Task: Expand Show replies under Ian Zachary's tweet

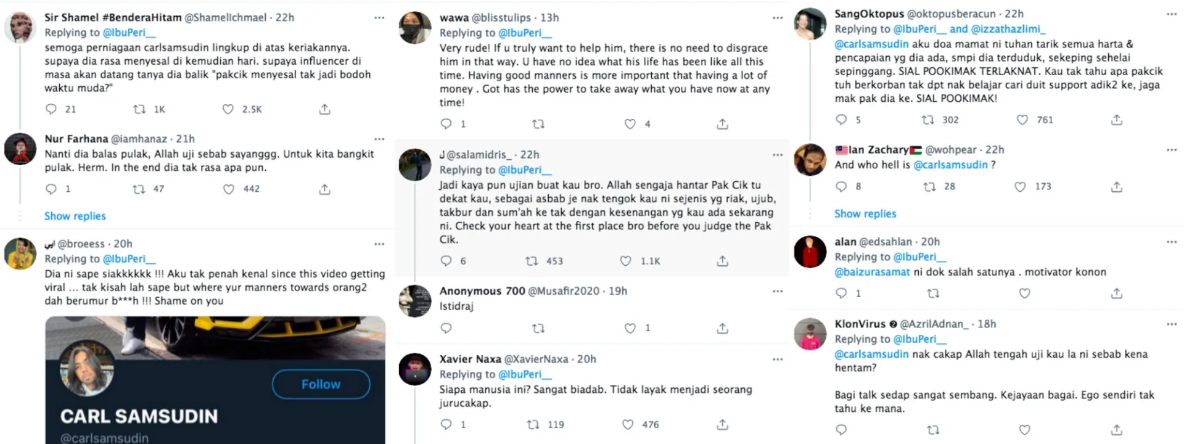Action: click(865, 213)
